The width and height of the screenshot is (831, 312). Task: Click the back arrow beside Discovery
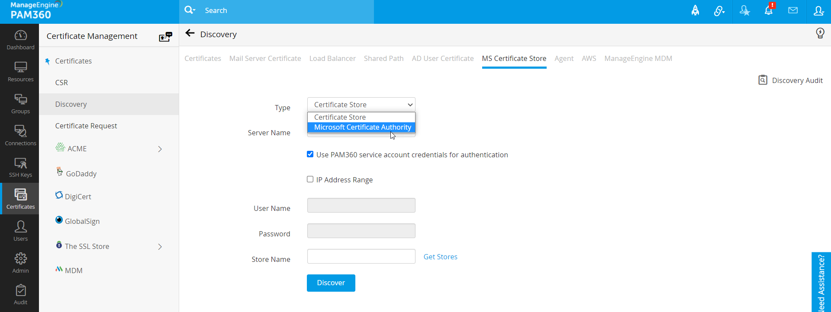190,33
